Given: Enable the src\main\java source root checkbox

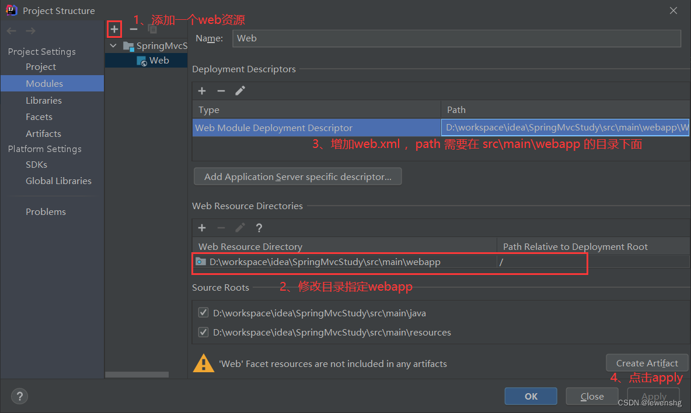Looking at the screenshot, I should 203,312.
